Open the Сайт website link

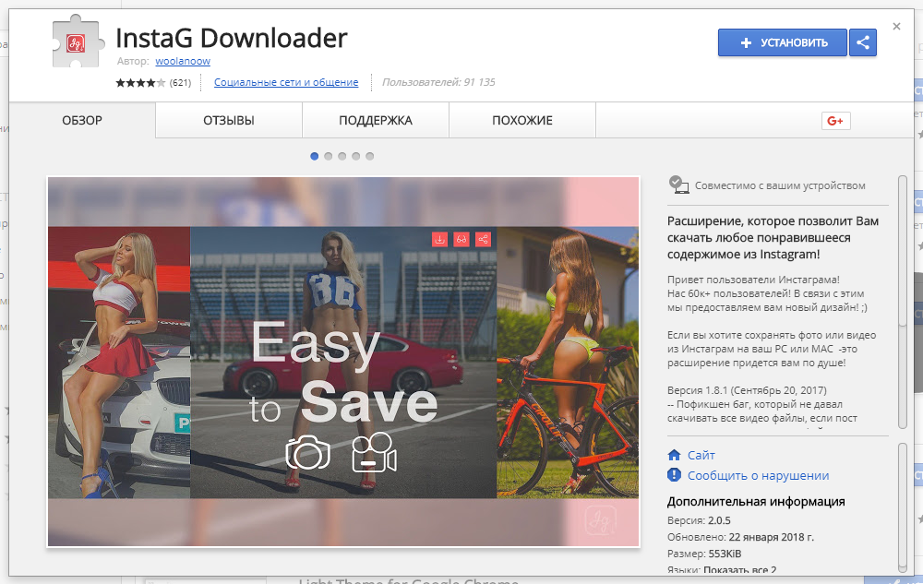pos(701,455)
